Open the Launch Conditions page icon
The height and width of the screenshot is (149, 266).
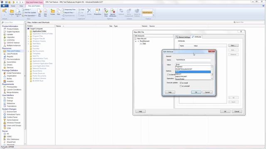5,90
